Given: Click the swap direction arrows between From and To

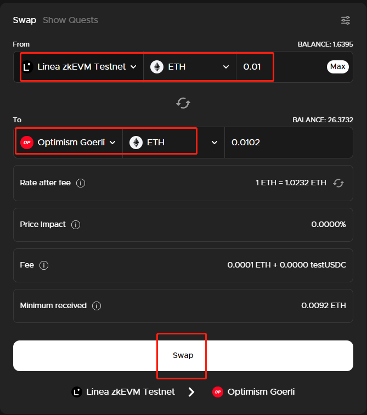Looking at the screenshot, I should [183, 103].
